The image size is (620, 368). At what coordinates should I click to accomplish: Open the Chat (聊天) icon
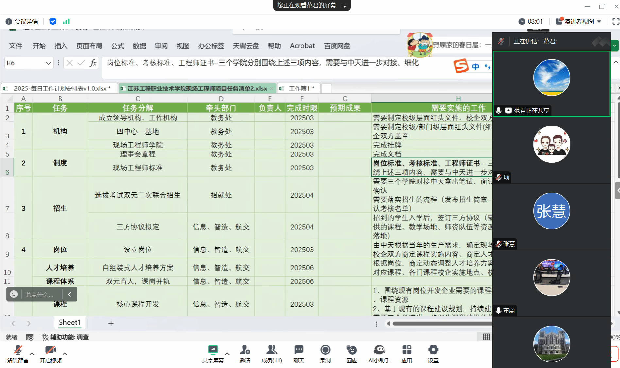click(x=299, y=350)
